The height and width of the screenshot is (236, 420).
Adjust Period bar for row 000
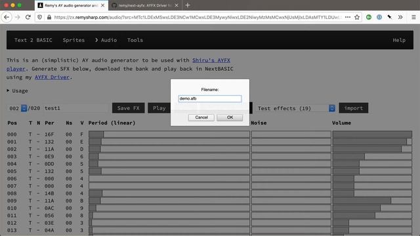tap(169, 134)
